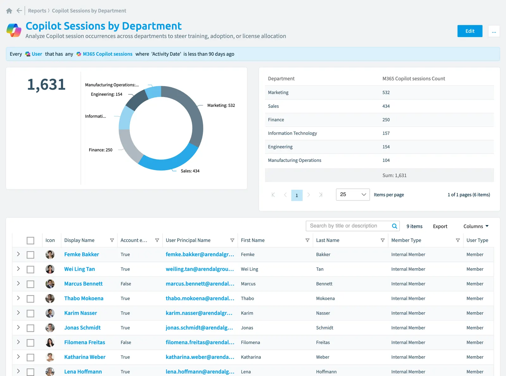Go to the first page arrow

pos(273,195)
